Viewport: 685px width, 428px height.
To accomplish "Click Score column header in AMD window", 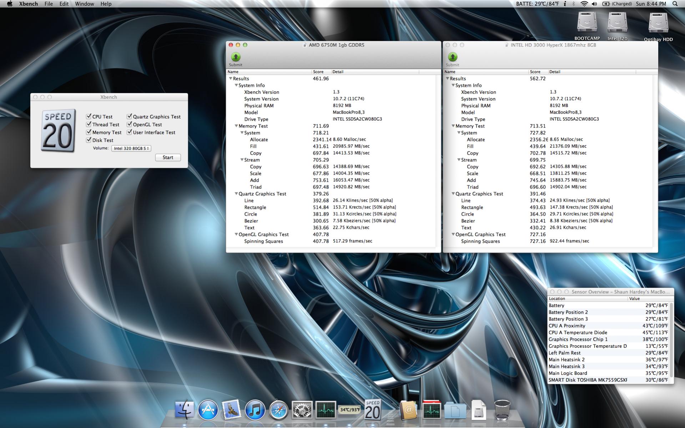I will (321, 72).
